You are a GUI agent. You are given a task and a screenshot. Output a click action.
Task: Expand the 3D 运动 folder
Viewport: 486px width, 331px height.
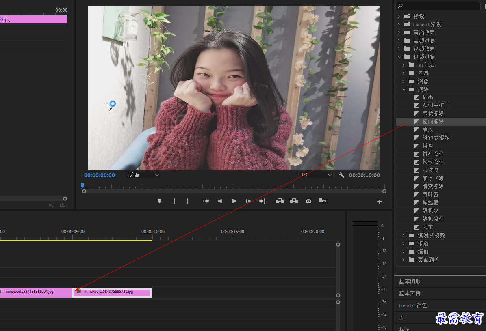tap(404, 65)
